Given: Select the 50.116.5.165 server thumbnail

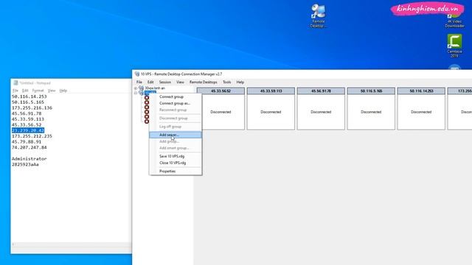Looking at the screenshot, I should [x=371, y=109].
